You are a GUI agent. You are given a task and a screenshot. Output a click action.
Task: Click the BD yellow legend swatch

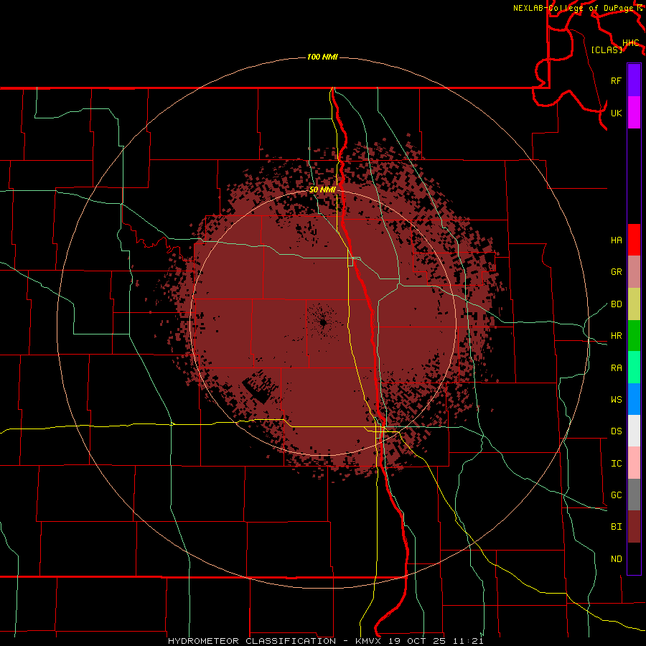point(634,304)
